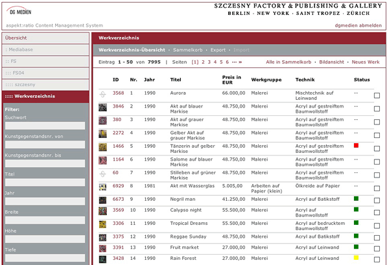Viewport: 389px width, 265px height.
Task: Expand the FS04 sidebar entry
Action: pyautogui.click(x=45, y=73)
